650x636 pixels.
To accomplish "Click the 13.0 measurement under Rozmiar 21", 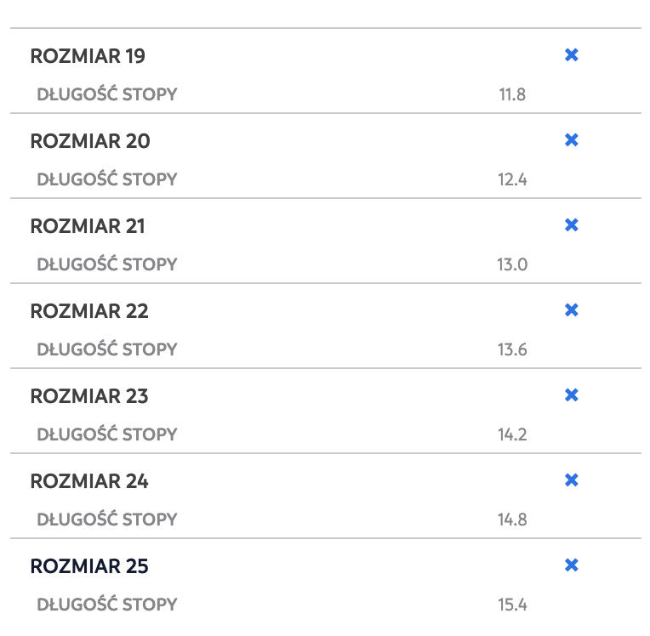I will (512, 264).
